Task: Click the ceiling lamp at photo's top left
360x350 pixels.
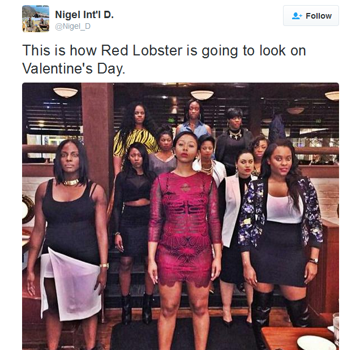Action: (66, 93)
